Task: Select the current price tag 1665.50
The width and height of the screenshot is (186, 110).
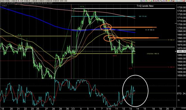Action: pyautogui.click(x=181, y=51)
